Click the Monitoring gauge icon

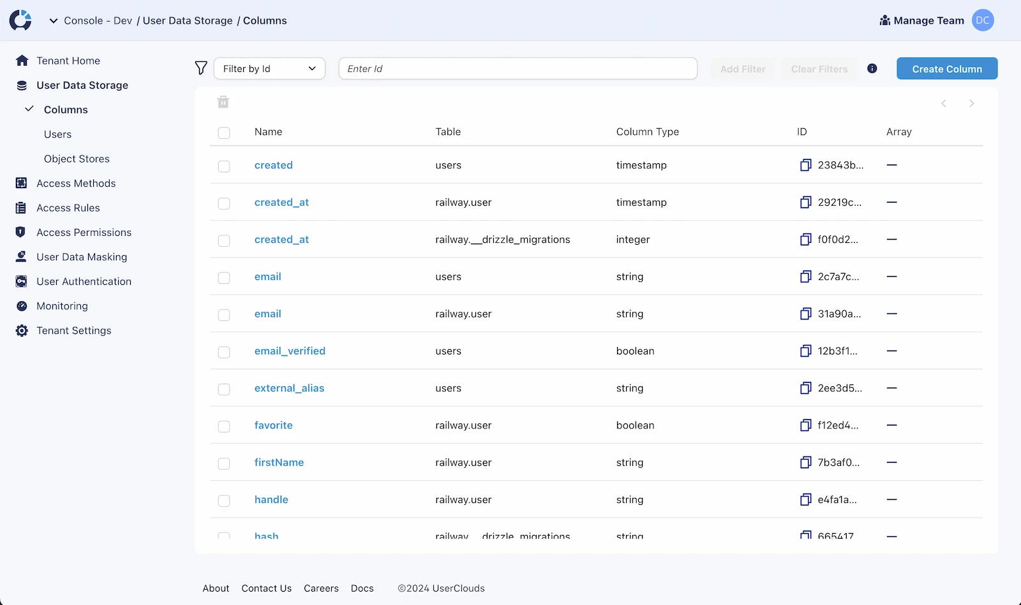click(x=22, y=306)
